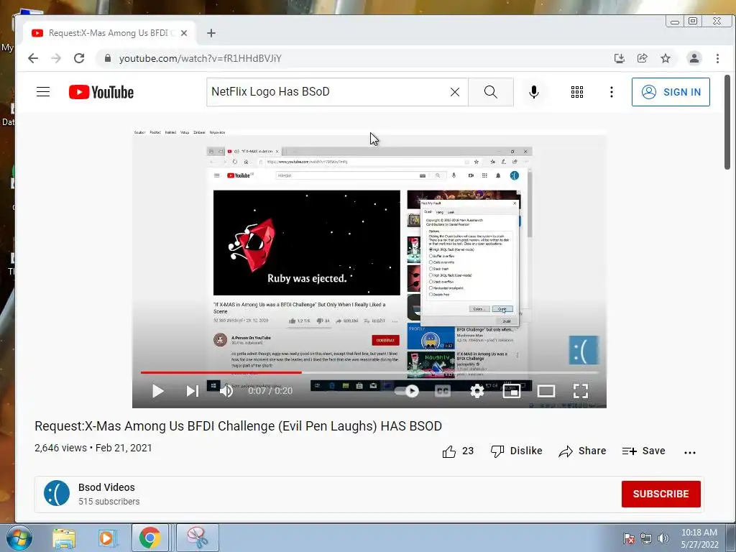Open system volume speaker icon
The width and height of the screenshot is (736, 552).
click(663, 538)
